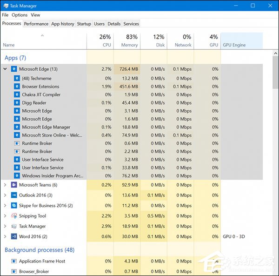Expand the Microsoft Teams (6) group
The width and height of the screenshot is (279, 276).
point(5,185)
